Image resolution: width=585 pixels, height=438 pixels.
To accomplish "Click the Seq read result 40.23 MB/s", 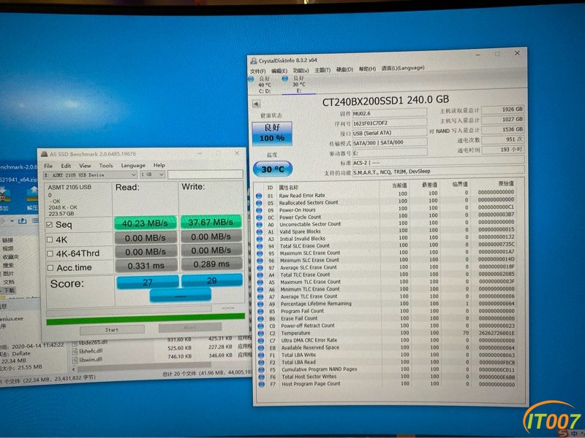I will [x=145, y=223].
